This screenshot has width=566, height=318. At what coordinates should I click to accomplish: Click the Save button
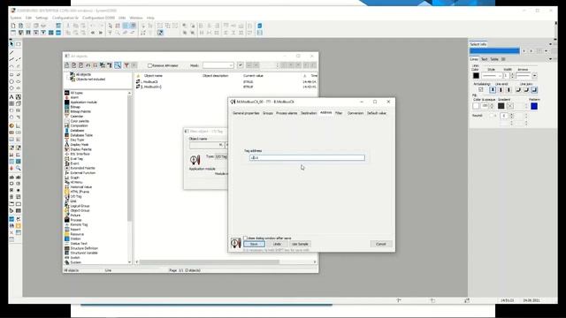254,244
